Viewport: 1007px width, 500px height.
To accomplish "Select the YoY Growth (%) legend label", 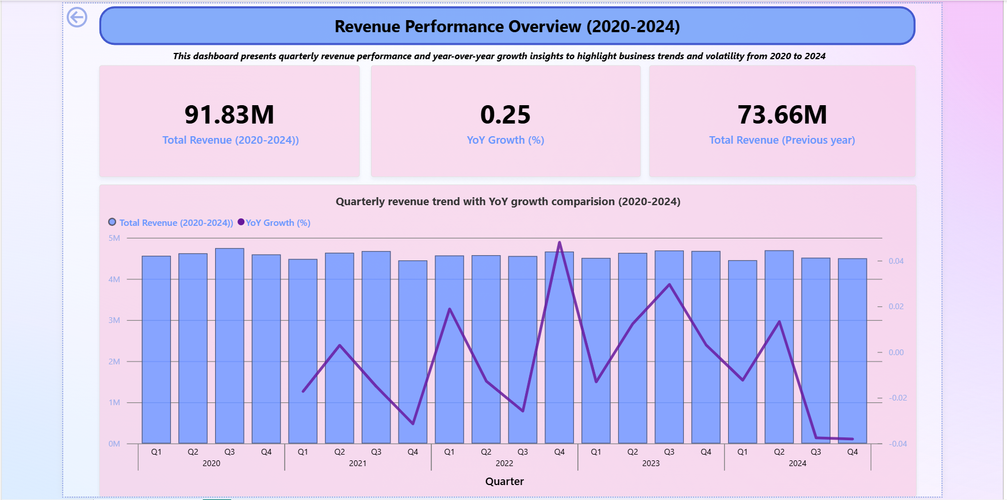I will 278,223.
